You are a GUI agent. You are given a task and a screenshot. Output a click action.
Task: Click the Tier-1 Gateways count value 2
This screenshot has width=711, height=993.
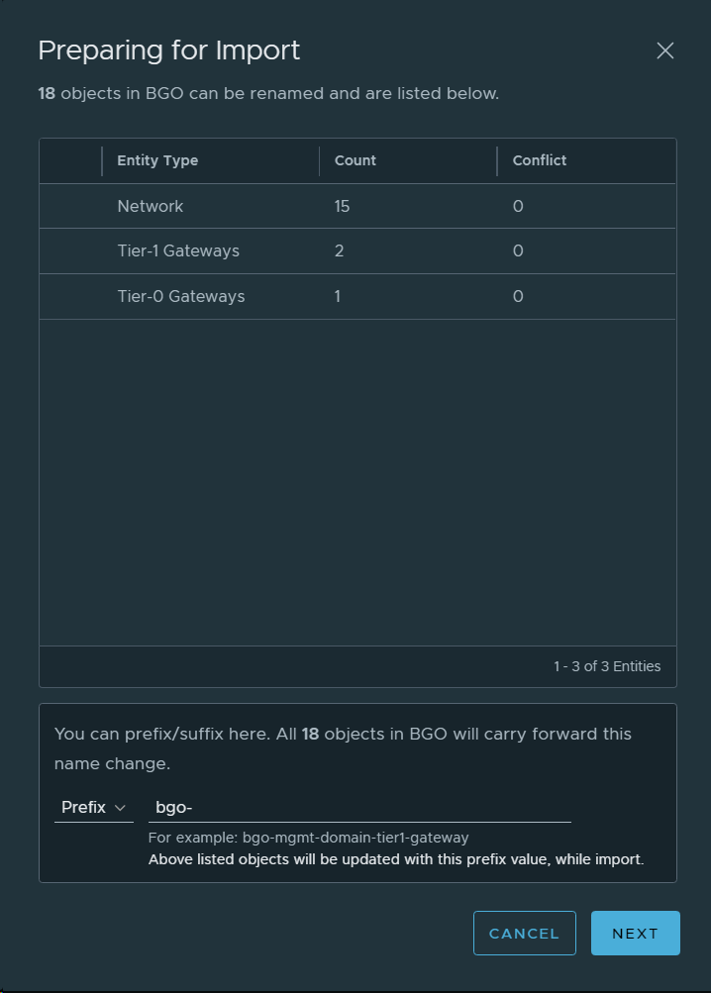pyautogui.click(x=340, y=251)
